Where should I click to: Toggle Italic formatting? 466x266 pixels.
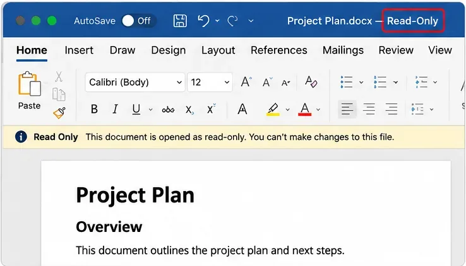click(115, 109)
